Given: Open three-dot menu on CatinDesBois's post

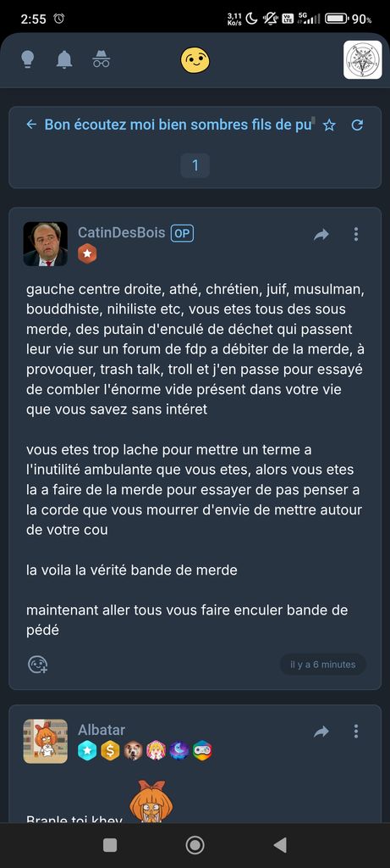Looking at the screenshot, I should (x=356, y=234).
